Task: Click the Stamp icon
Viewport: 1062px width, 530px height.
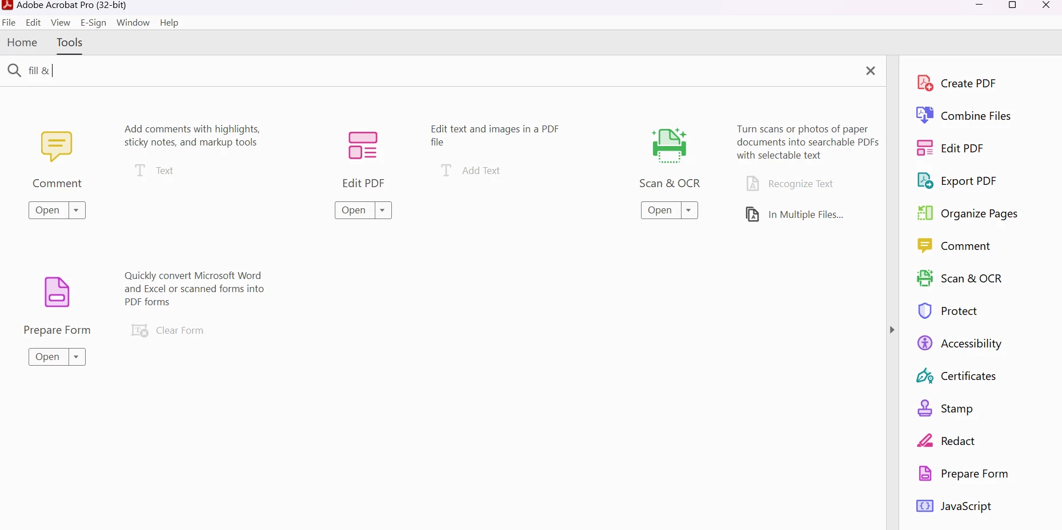Action: point(925,408)
